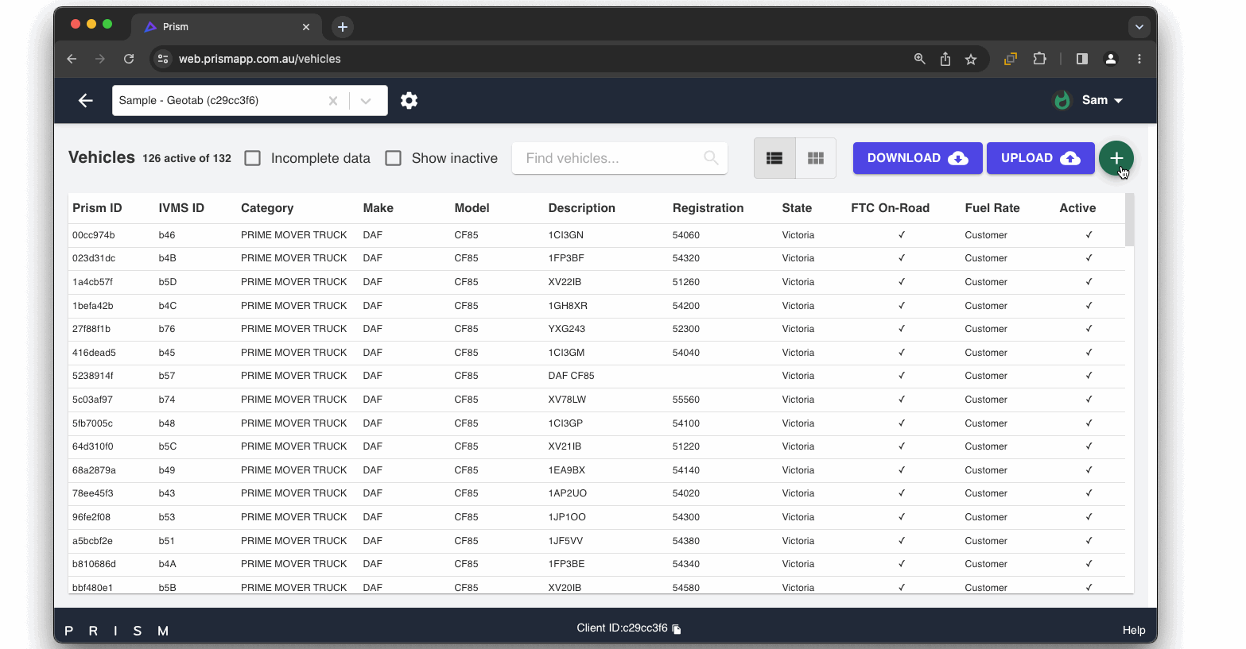Expand the browser tab search chevron
The width and height of the screenshot is (1246, 649).
(1139, 27)
